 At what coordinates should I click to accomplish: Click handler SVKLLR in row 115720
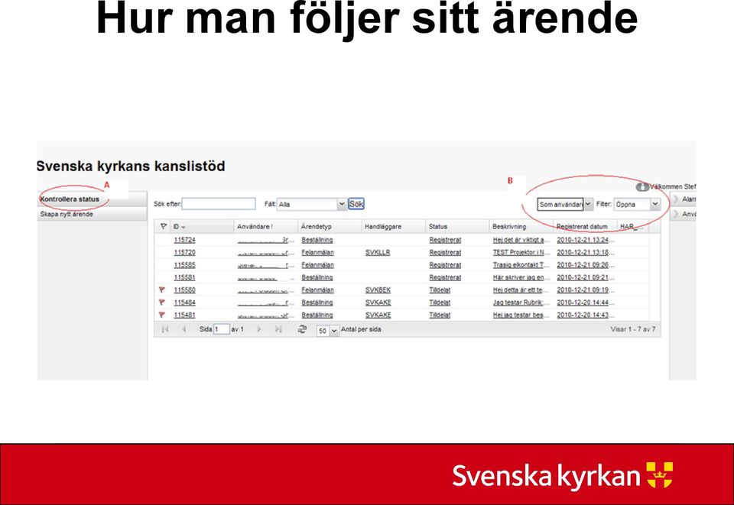[x=377, y=252]
